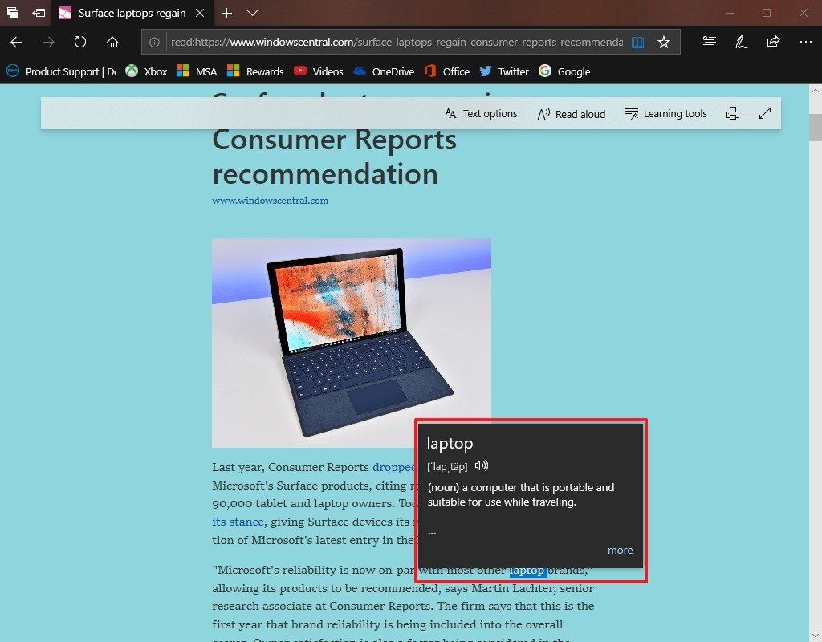This screenshot has height=642, width=822.
Task: Open the tab preview chevron next to new tab
Action: [x=253, y=13]
